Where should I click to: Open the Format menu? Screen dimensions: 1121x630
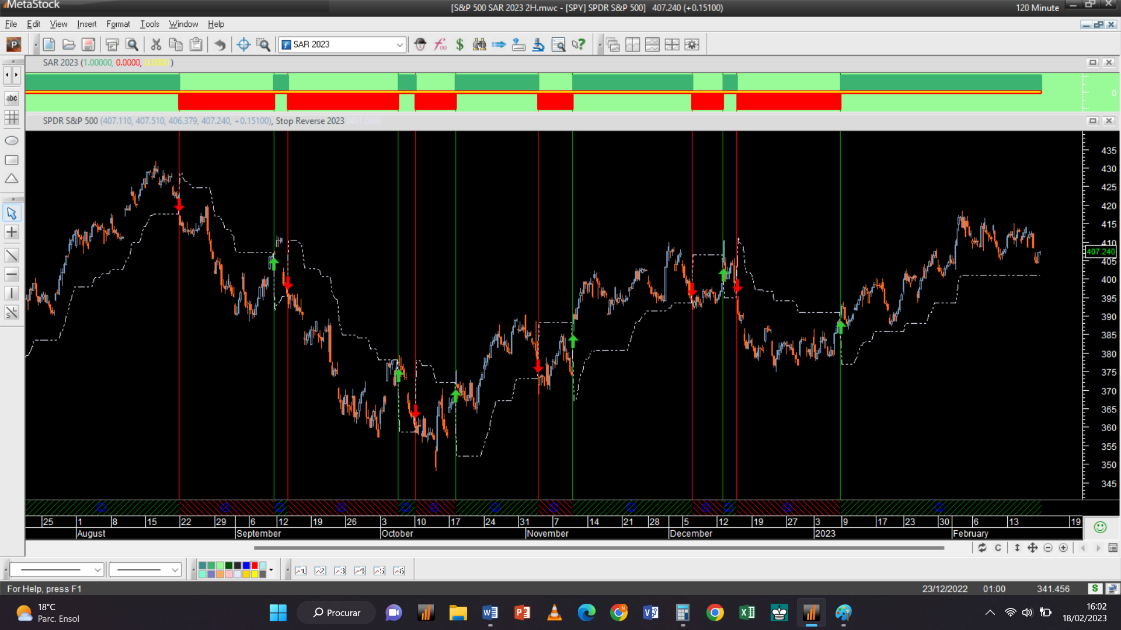[118, 24]
